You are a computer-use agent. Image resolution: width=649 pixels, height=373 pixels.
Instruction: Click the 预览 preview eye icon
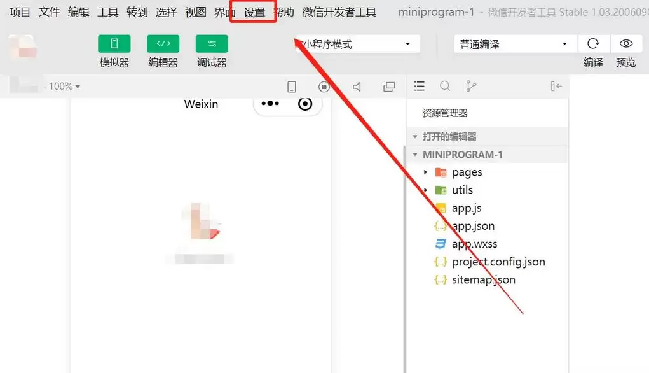[626, 43]
